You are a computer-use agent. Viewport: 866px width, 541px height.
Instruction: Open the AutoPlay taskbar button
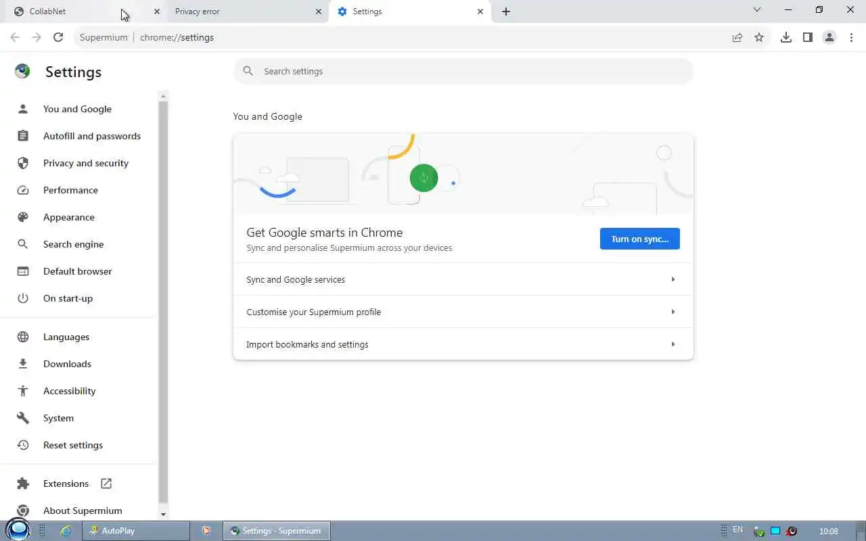[x=136, y=531]
